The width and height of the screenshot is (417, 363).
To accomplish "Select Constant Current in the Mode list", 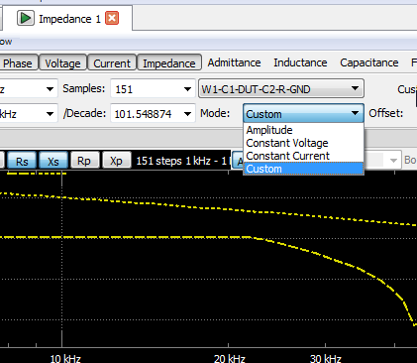I will coord(303,156).
